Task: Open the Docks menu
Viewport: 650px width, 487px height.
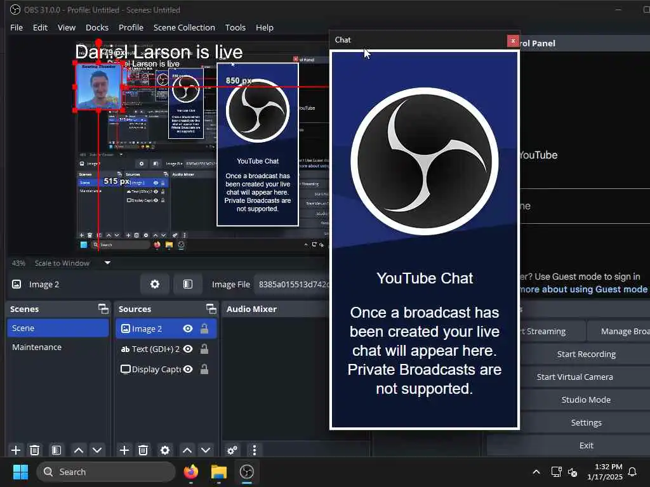Action: 97,27
